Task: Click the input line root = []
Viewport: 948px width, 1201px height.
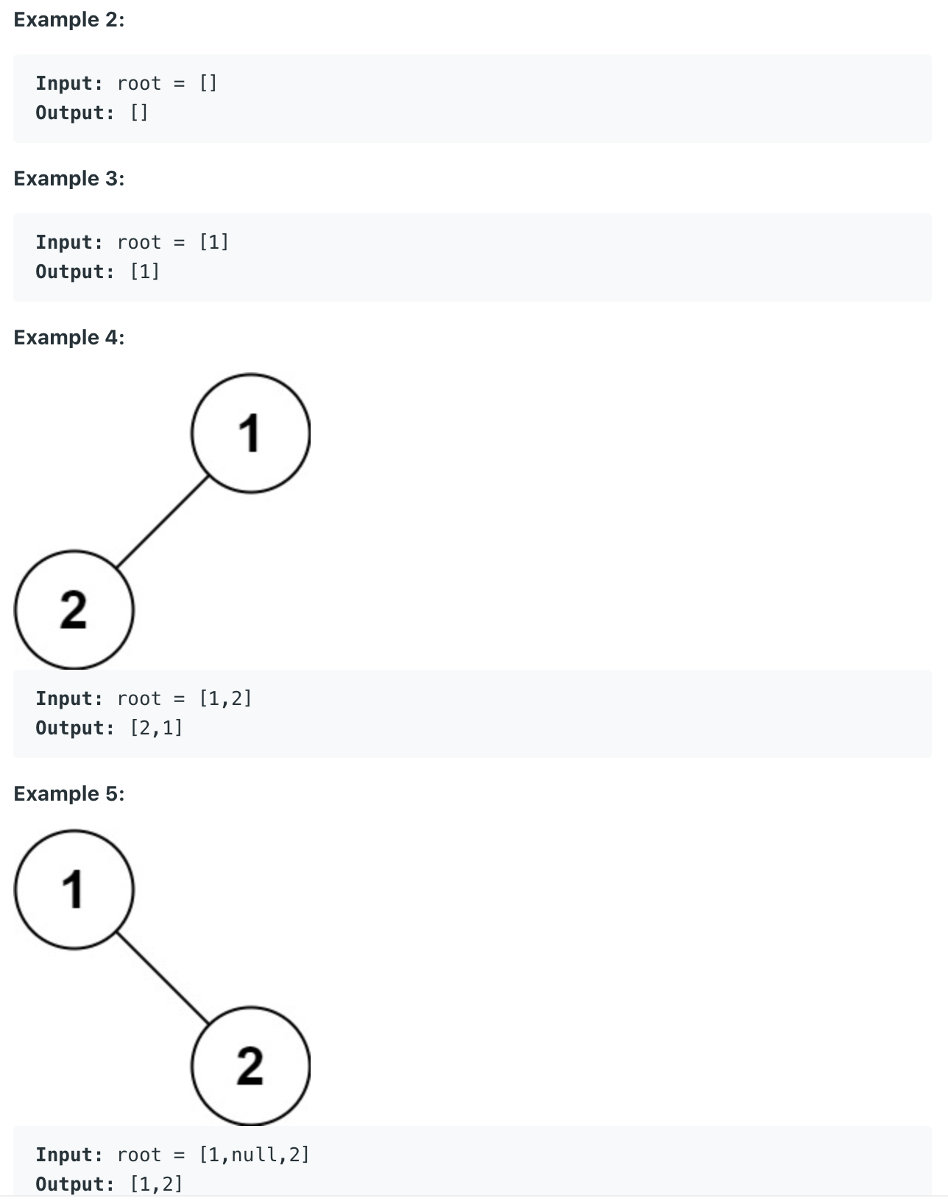Action: 127,83
